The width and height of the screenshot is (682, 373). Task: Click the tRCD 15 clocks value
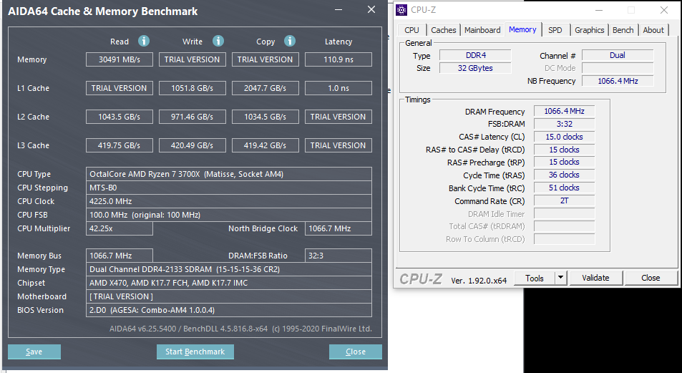[x=564, y=150]
